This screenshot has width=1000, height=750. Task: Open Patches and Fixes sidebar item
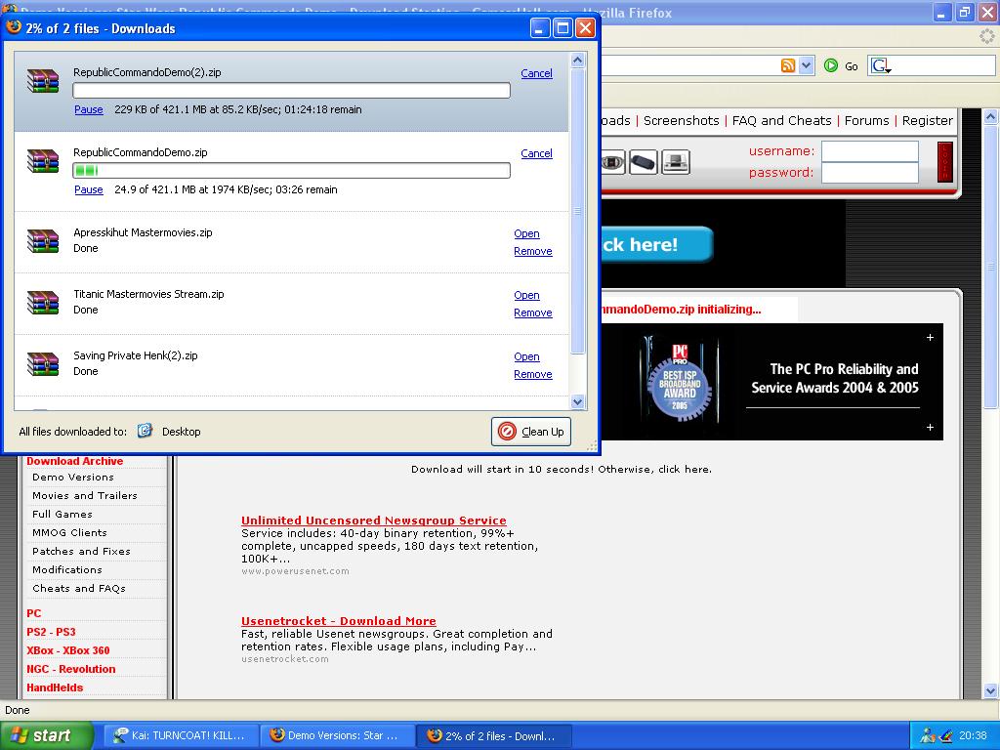point(82,551)
